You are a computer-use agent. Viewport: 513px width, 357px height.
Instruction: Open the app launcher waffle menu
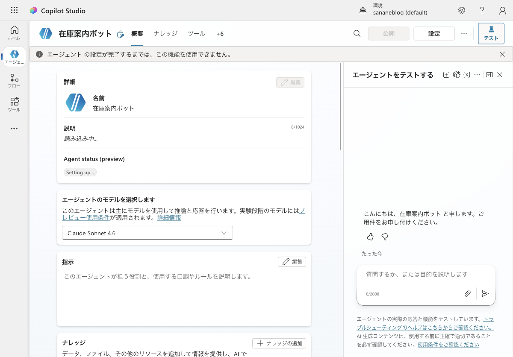point(14,10)
